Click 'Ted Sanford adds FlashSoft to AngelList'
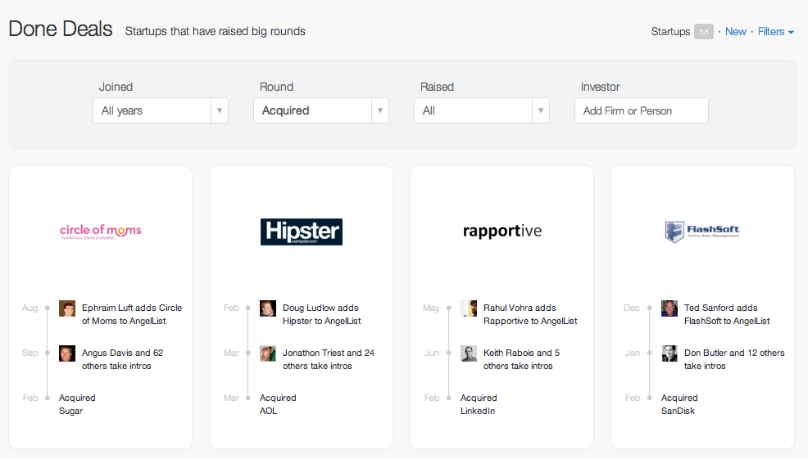 point(727,314)
